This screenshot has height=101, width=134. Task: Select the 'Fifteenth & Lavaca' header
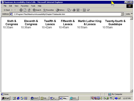[x=68, y=23]
